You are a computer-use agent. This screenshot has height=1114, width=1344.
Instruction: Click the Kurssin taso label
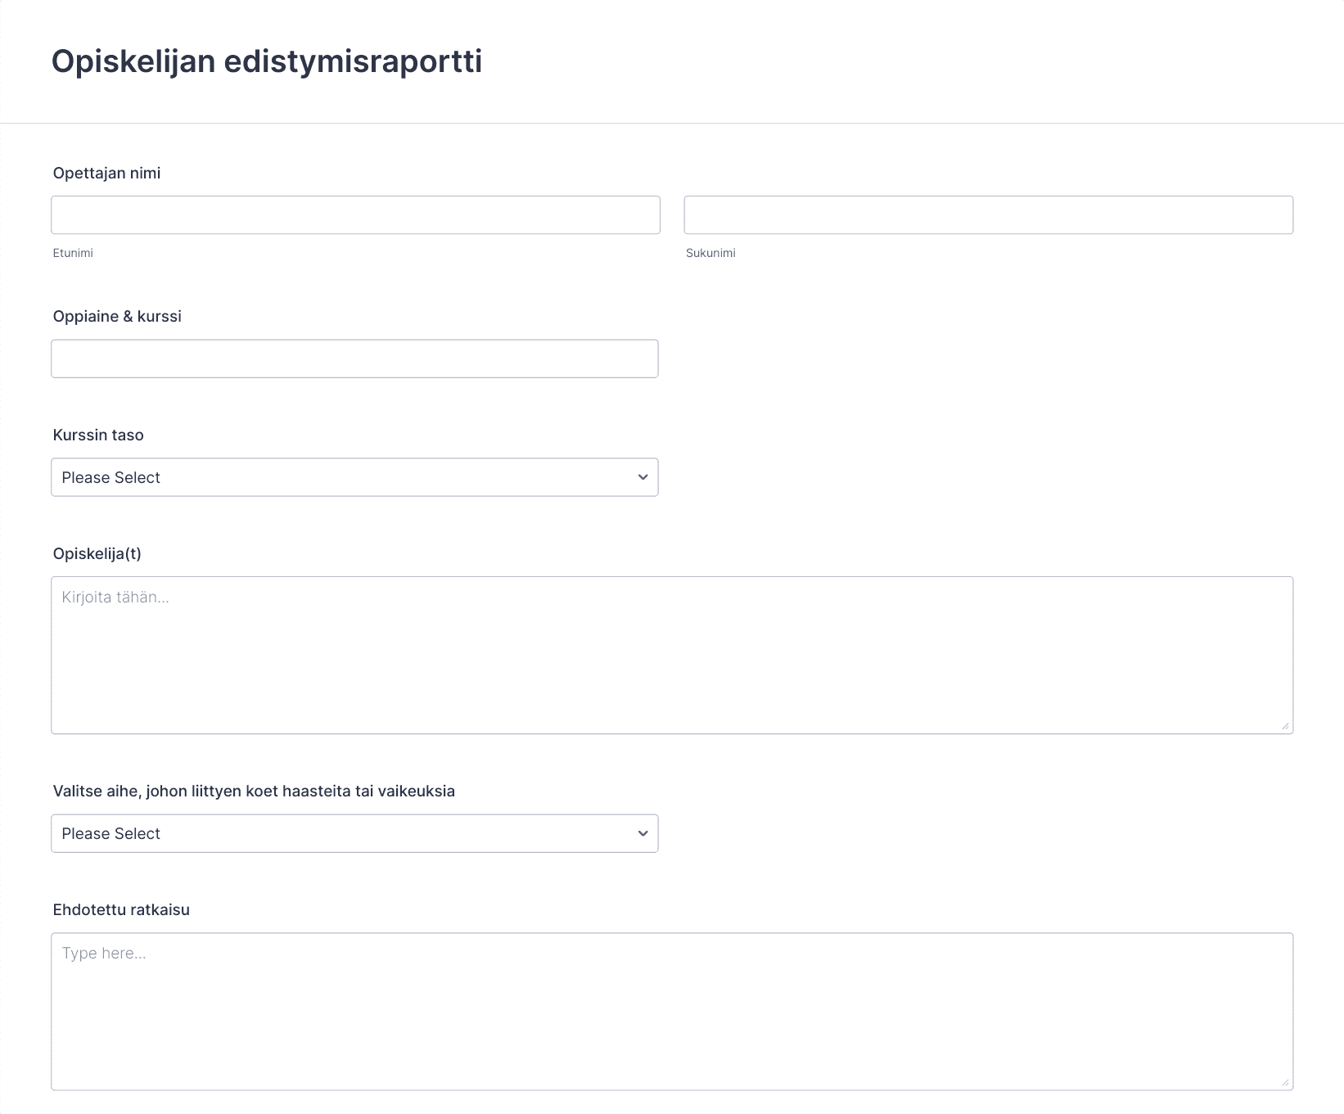click(x=98, y=435)
